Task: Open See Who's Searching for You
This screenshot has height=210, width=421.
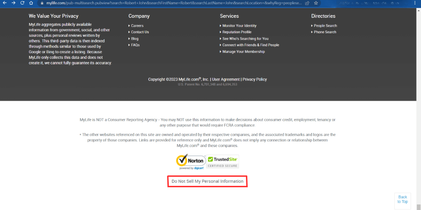Action: (x=245, y=38)
